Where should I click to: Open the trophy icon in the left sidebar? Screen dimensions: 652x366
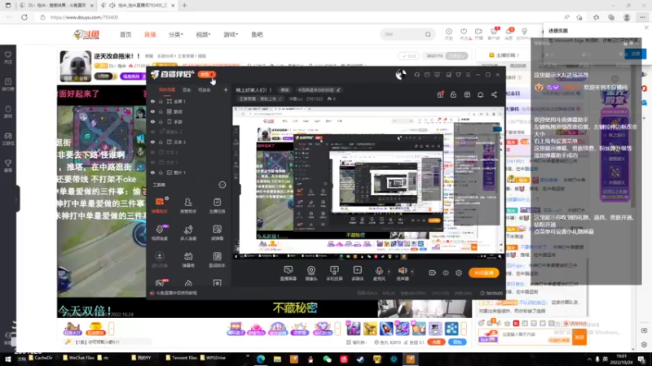8,165
